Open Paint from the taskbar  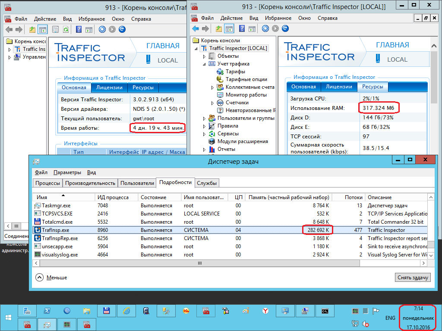(246, 311)
